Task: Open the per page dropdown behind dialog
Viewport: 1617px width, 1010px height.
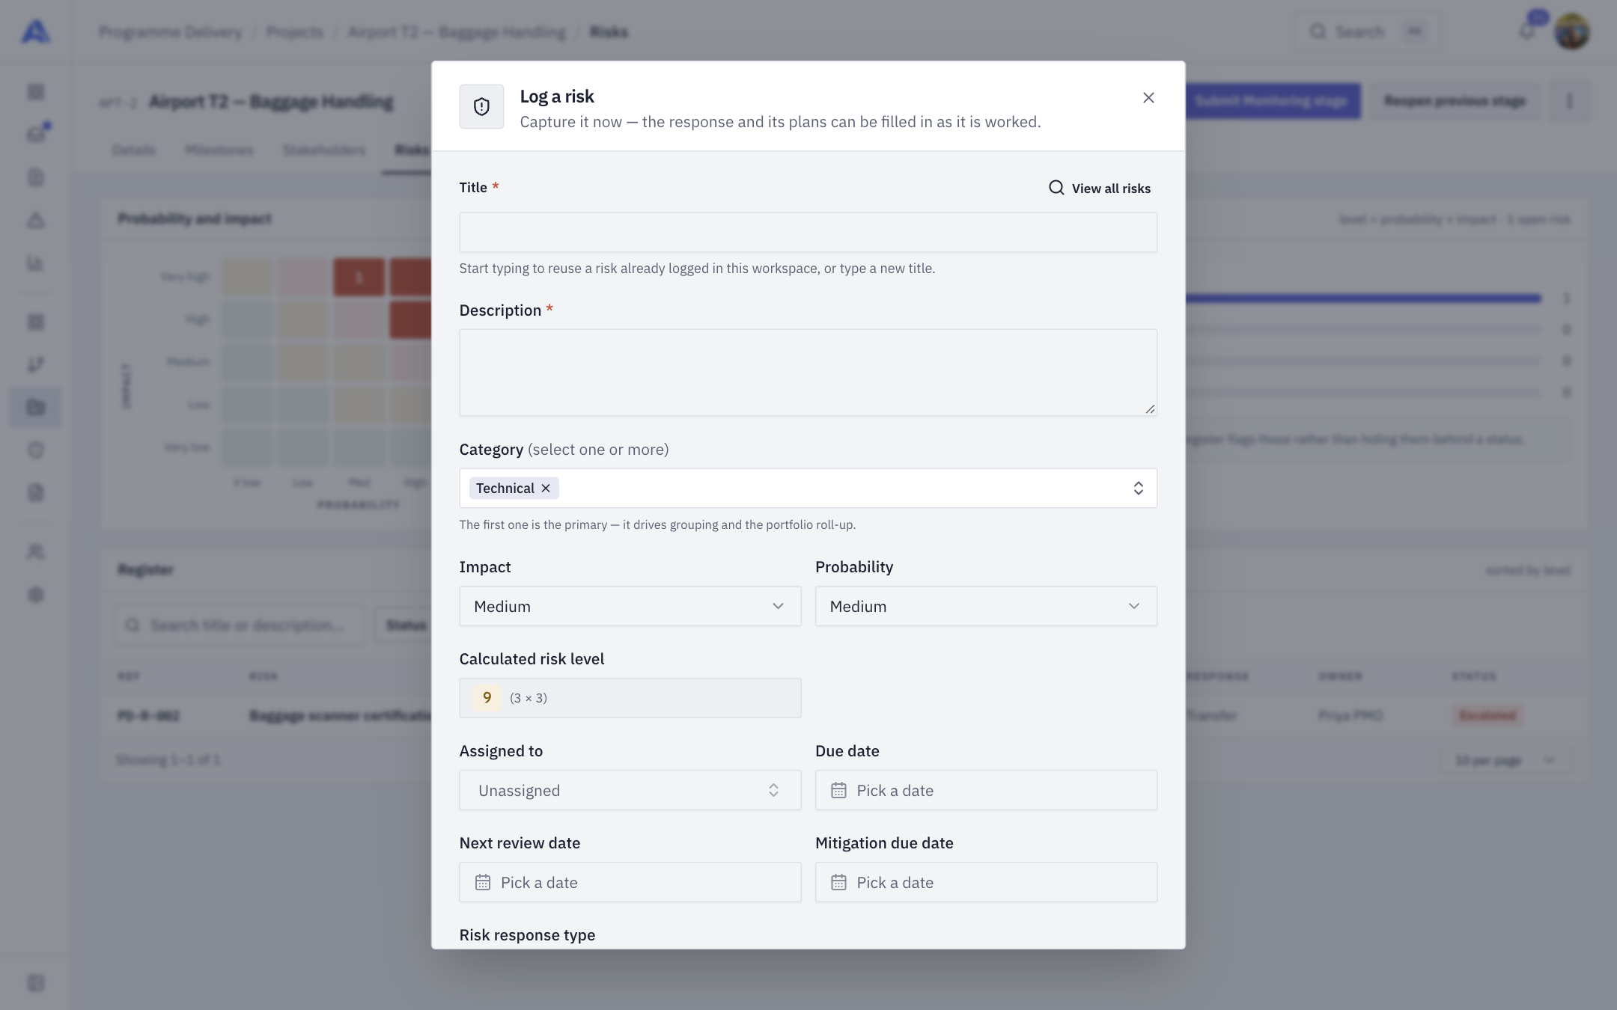Action: [x=1505, y=760]
